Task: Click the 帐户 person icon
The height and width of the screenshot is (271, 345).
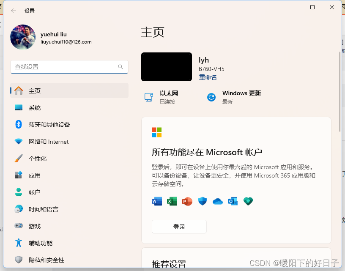Action: pos(19,192)
